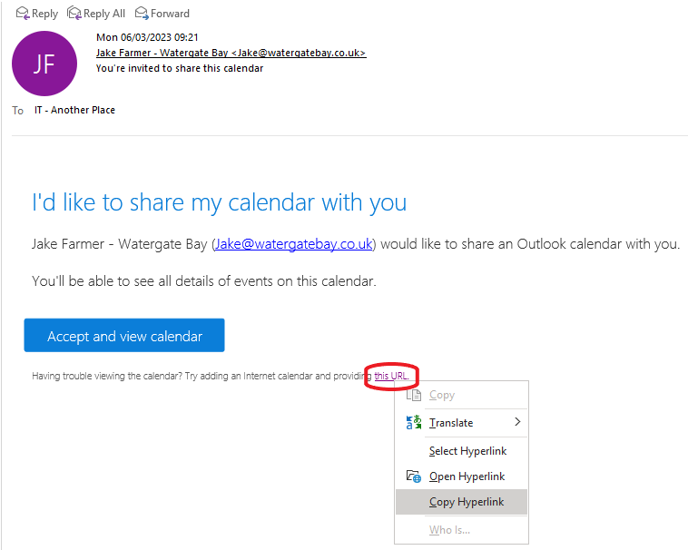Click the IT - Another Place recipient
The image size is (688, 550).
coord(74,110)
